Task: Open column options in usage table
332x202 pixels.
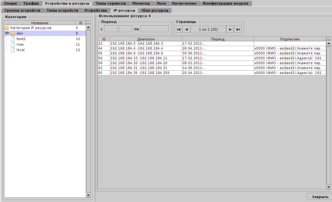Action: 329,39
